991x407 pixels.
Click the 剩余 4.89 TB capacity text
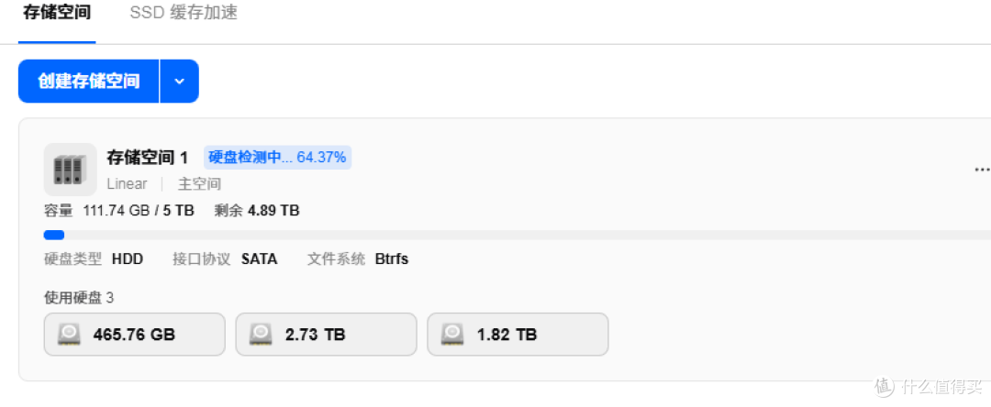coord(257,211)
